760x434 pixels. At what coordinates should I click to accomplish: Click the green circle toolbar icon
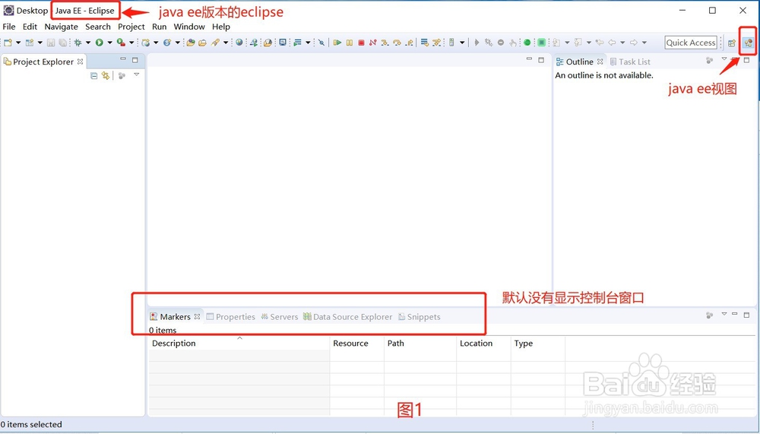527,43
